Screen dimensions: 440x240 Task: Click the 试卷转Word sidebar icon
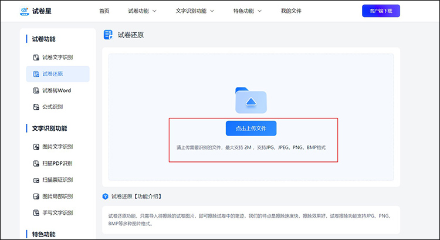pos(36,90)
